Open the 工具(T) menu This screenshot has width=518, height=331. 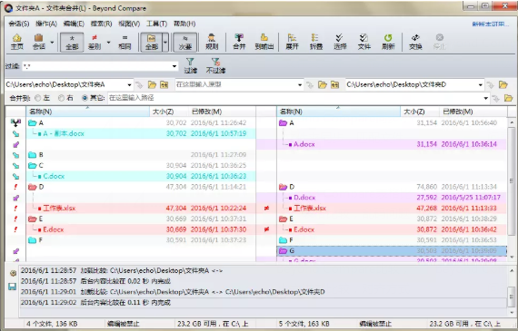click(x=156, y=24)
